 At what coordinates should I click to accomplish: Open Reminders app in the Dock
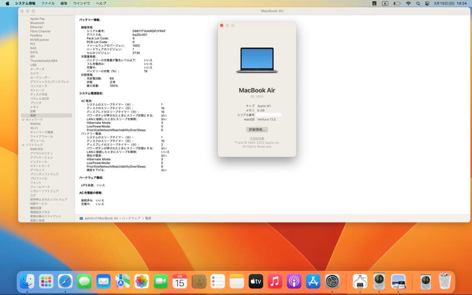[x=218, y=282]
